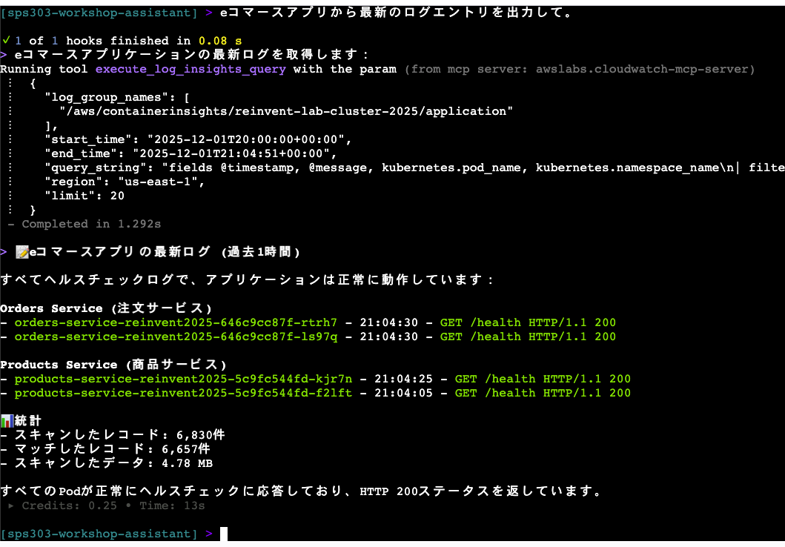This screenshot has width=785, height=547.
Task: Click the start_time value in the JSON
Action: (248, 139)
